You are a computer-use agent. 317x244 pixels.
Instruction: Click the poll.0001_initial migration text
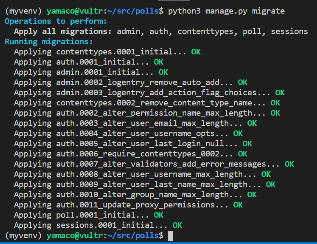102,215
